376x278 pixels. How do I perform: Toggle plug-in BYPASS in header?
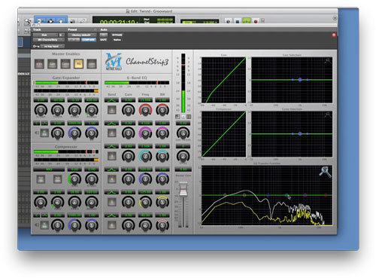click(117, 35)
